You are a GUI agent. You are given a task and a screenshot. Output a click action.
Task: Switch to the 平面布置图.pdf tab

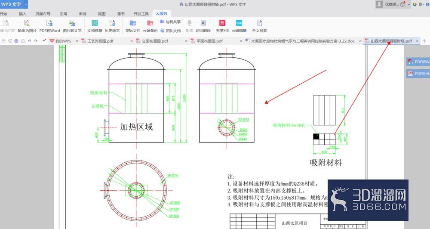point(210,41)
